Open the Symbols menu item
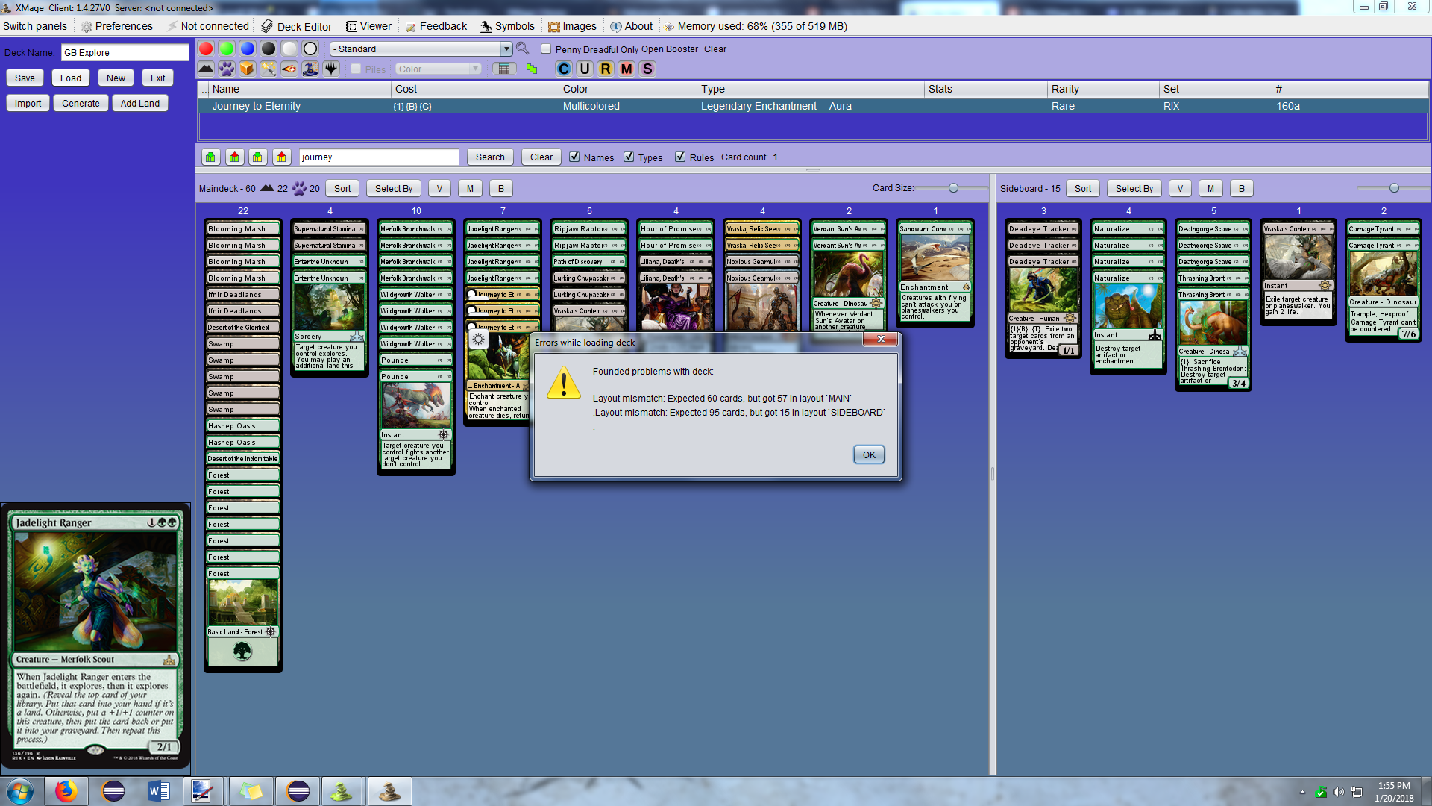The width and height of the screenshot is (1432, 806). [507, 26]
